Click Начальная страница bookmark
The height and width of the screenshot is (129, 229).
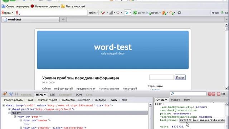pyautogui.click(x=45, y=6)
